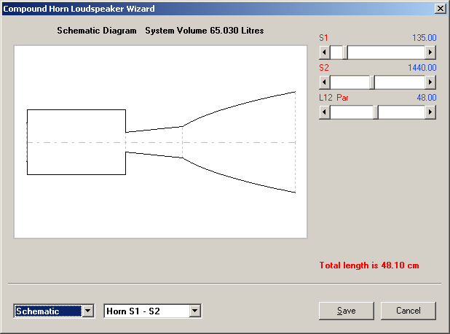
Task: Click the S1 value 135.00
Action: pos(425,38)
